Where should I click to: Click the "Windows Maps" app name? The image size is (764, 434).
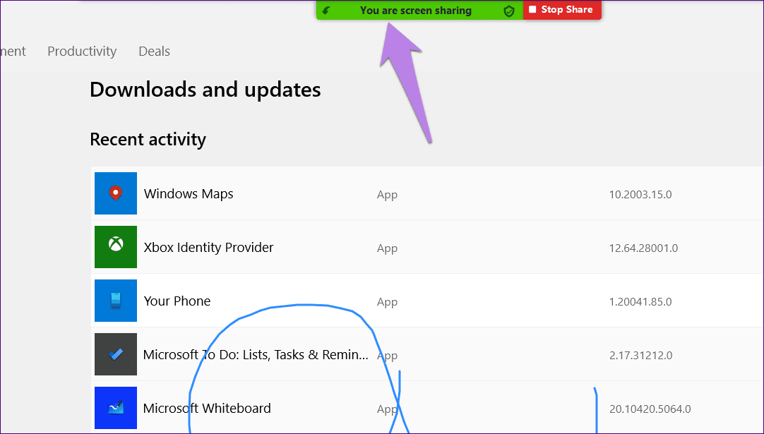click(x=189, y=194)
